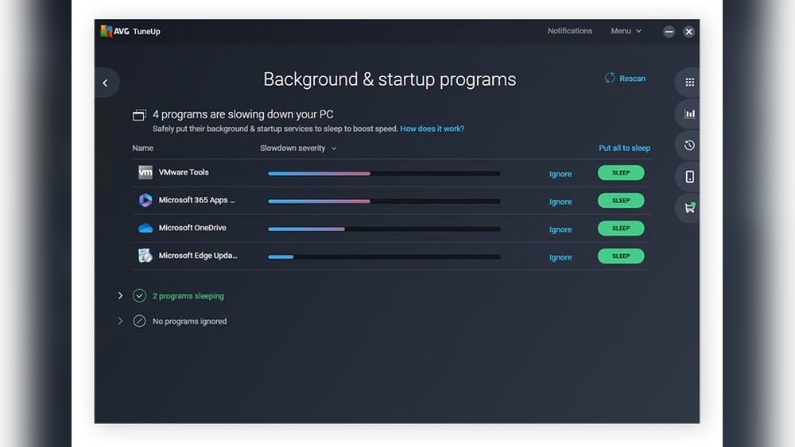Viewport: 795px width, 447px height.
Task: Minimize the AVG TuneUp window
Action: pos(669,32)
